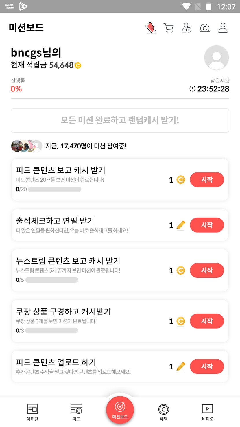Tap the pencil reward icon for 출석체크
240x427 pixels.
pyautogui.click(x=180, y=225)
